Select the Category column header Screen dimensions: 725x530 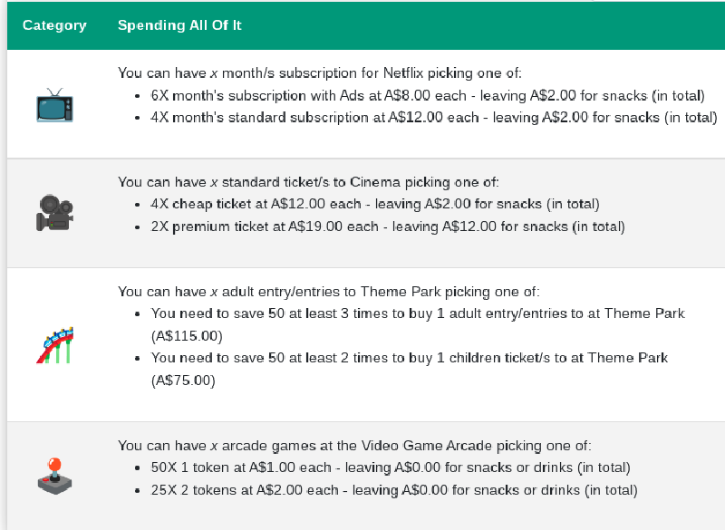54,25
